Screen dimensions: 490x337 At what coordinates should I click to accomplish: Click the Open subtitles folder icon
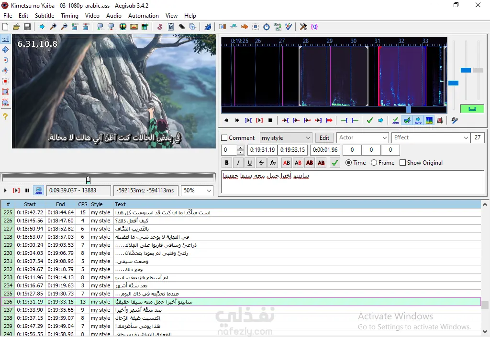coord(16,27)
